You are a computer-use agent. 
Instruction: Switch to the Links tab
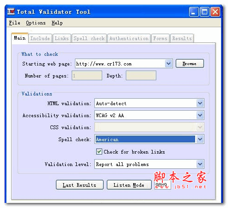(62, 38)
